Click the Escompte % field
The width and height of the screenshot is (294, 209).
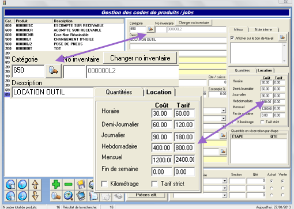click(x=218, y=94)
